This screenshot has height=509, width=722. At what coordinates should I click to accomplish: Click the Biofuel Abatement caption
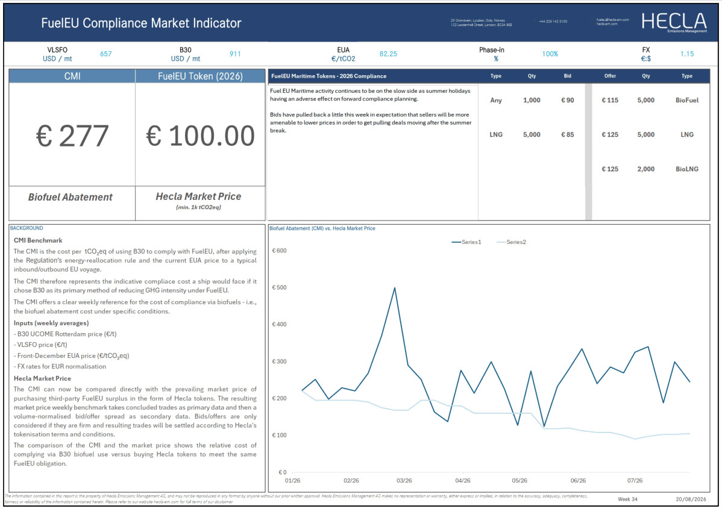[x=70, y=197]
